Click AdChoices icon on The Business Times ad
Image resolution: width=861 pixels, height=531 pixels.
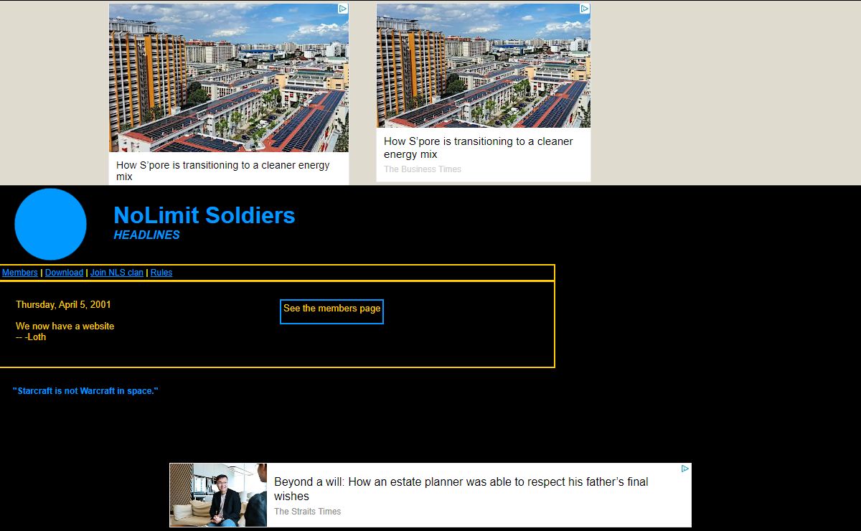pos(585,9)
